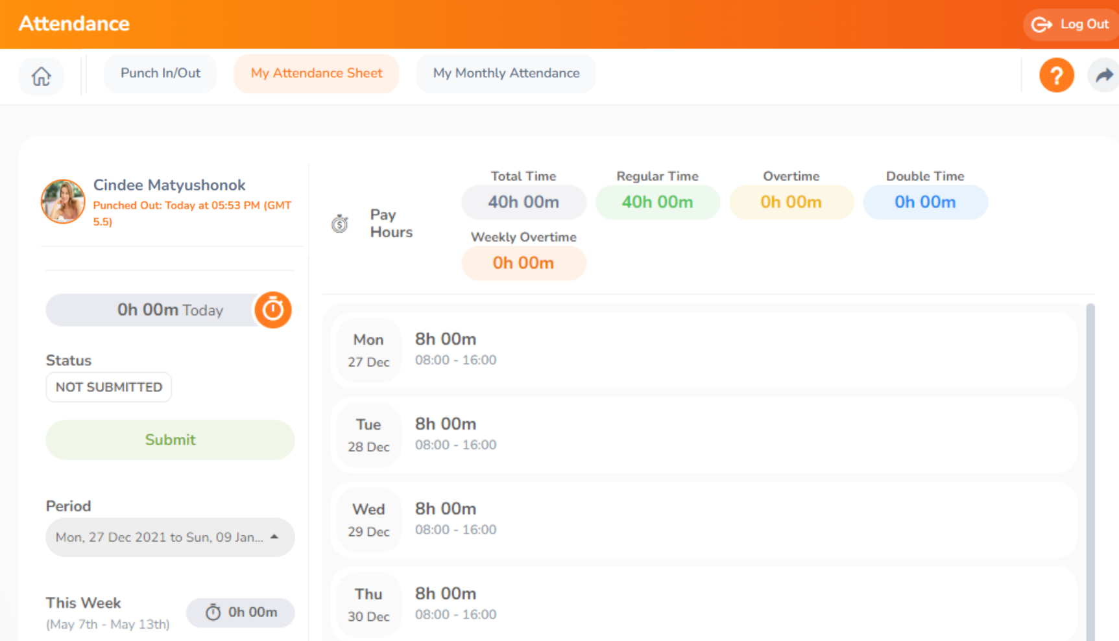Switch to My Monthly Attendance tab
1119x641 pixels.
(x=506, y=73)
